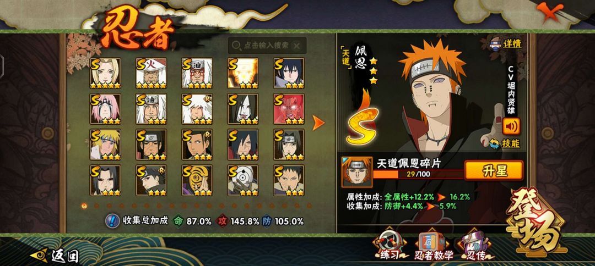Select the blonde Tsunade ninja portrait

tap(105, 73)
